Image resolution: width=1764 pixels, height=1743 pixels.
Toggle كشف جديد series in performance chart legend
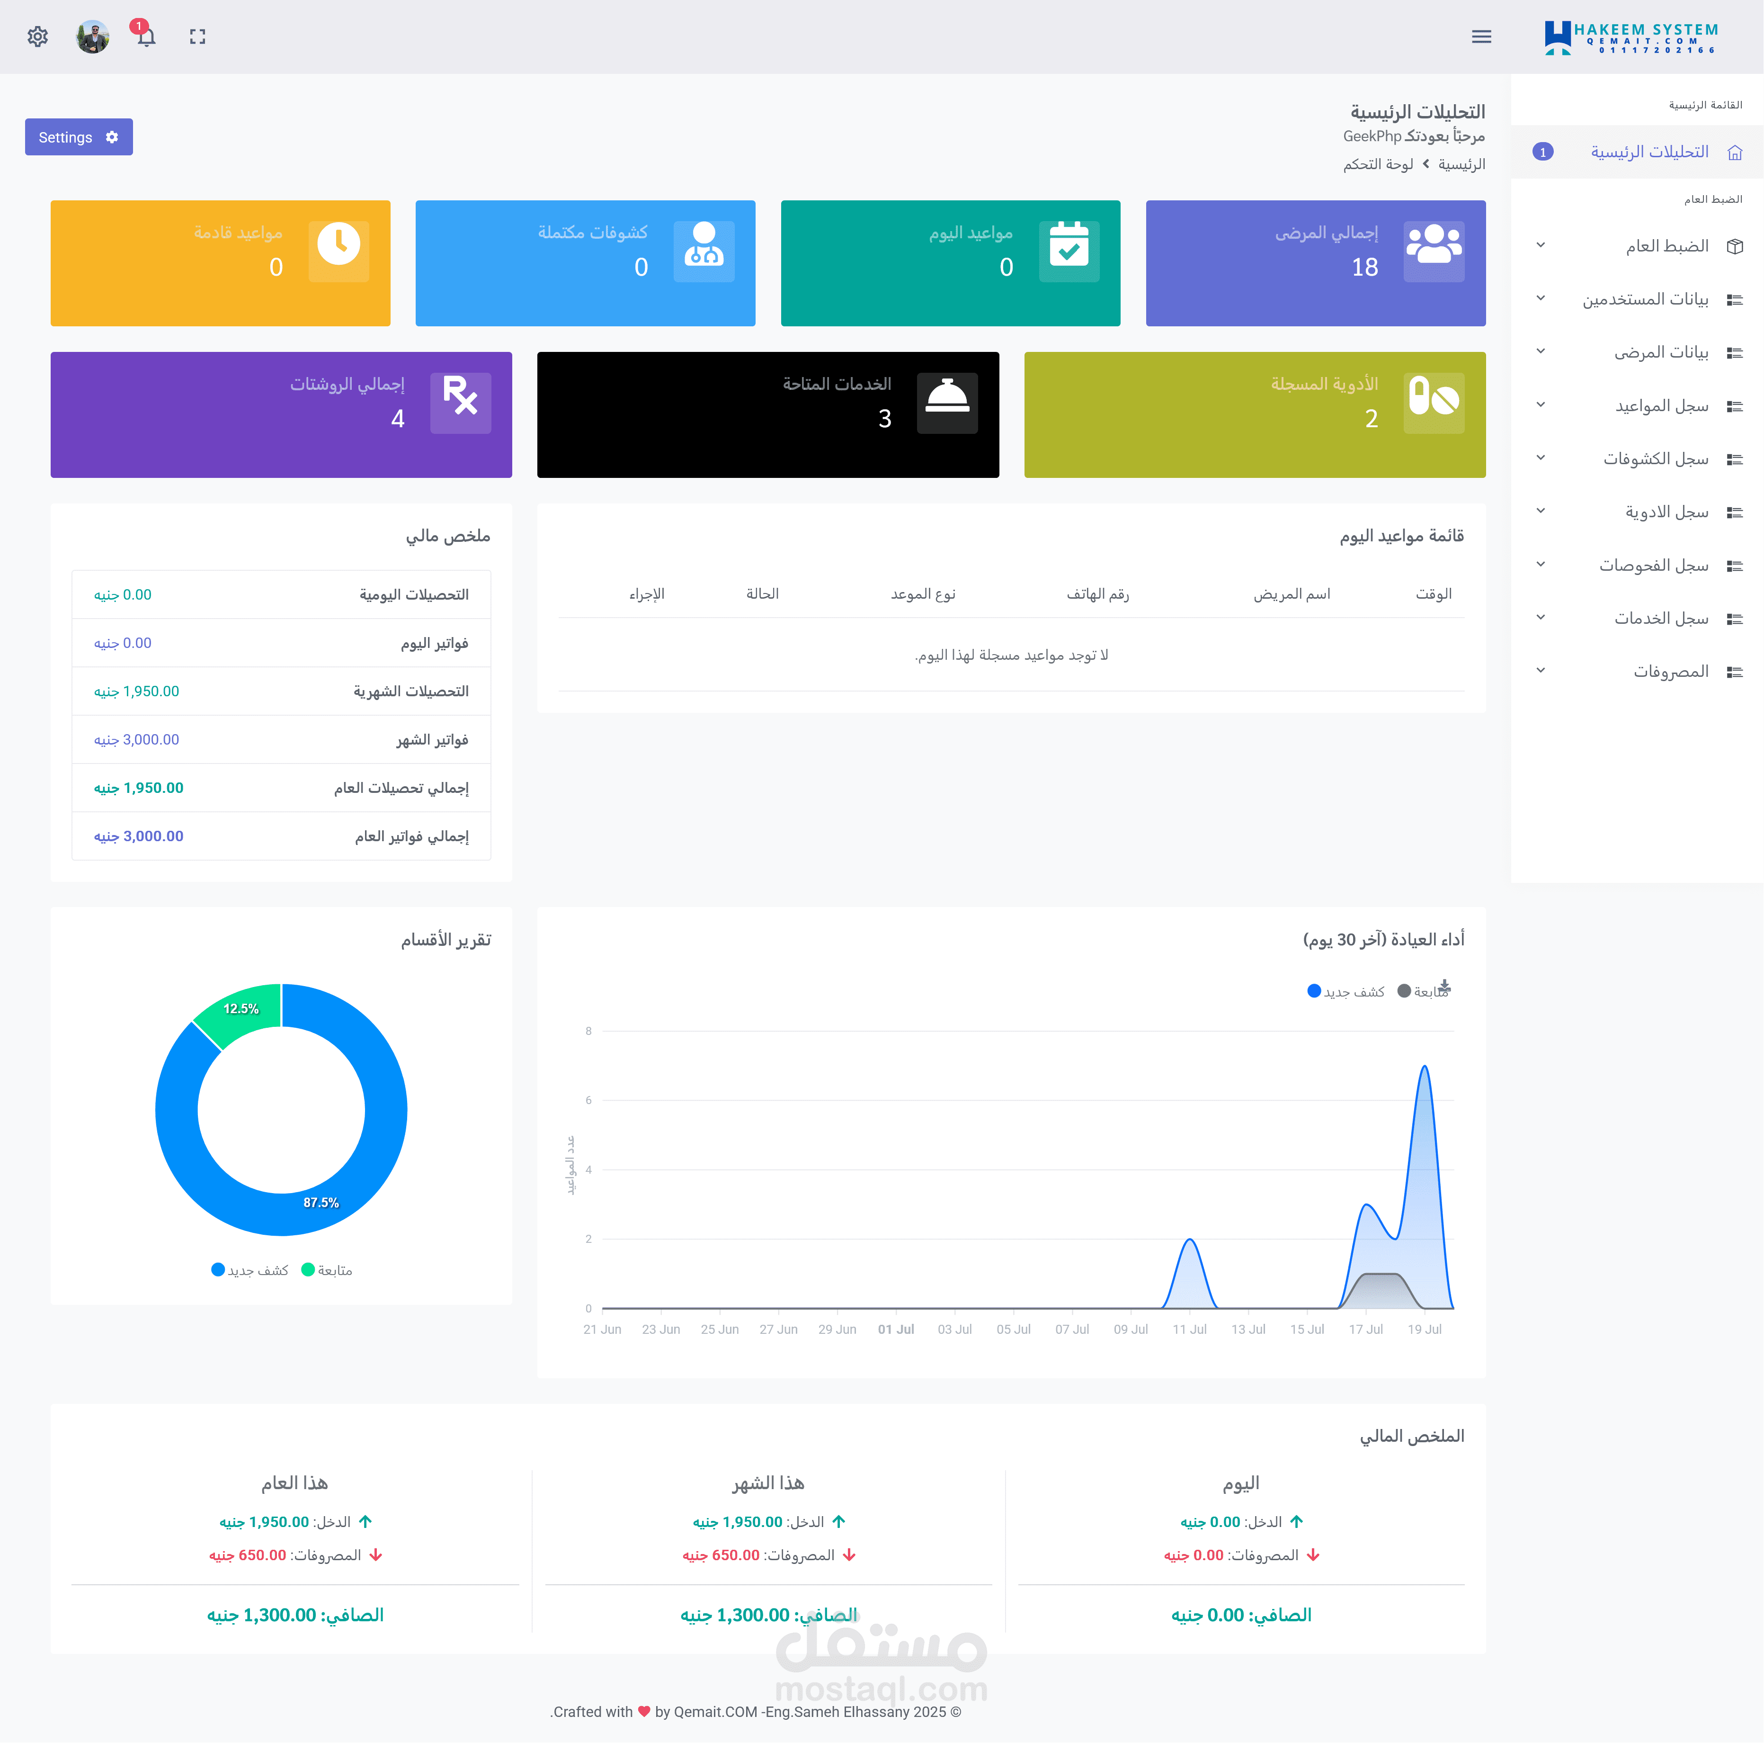1346,991
